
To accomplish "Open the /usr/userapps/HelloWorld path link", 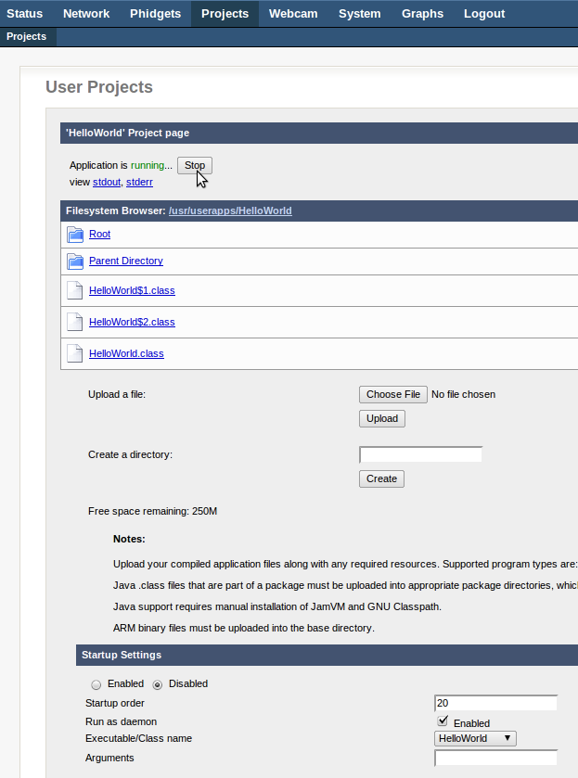I will (x=230, y=211).
